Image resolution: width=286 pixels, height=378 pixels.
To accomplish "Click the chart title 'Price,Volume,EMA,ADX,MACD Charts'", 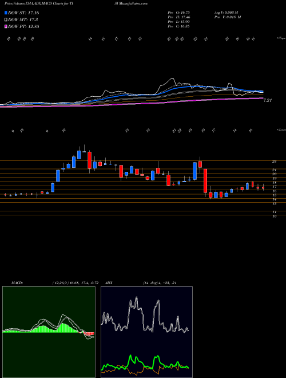I will (x=33, y=3).
